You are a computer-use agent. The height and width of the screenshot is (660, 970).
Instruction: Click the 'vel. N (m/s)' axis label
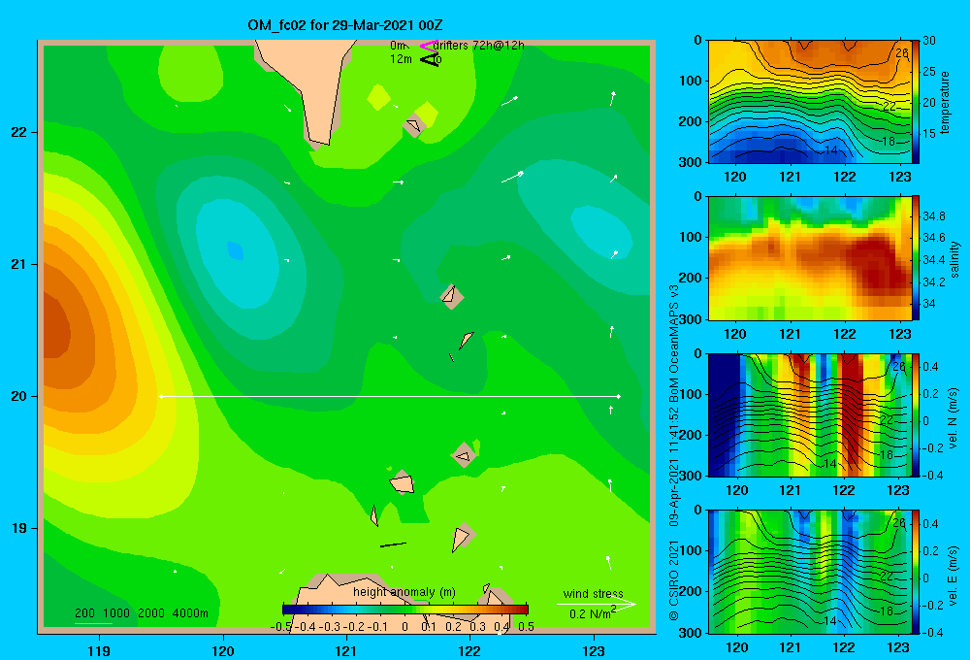(953, 418)
